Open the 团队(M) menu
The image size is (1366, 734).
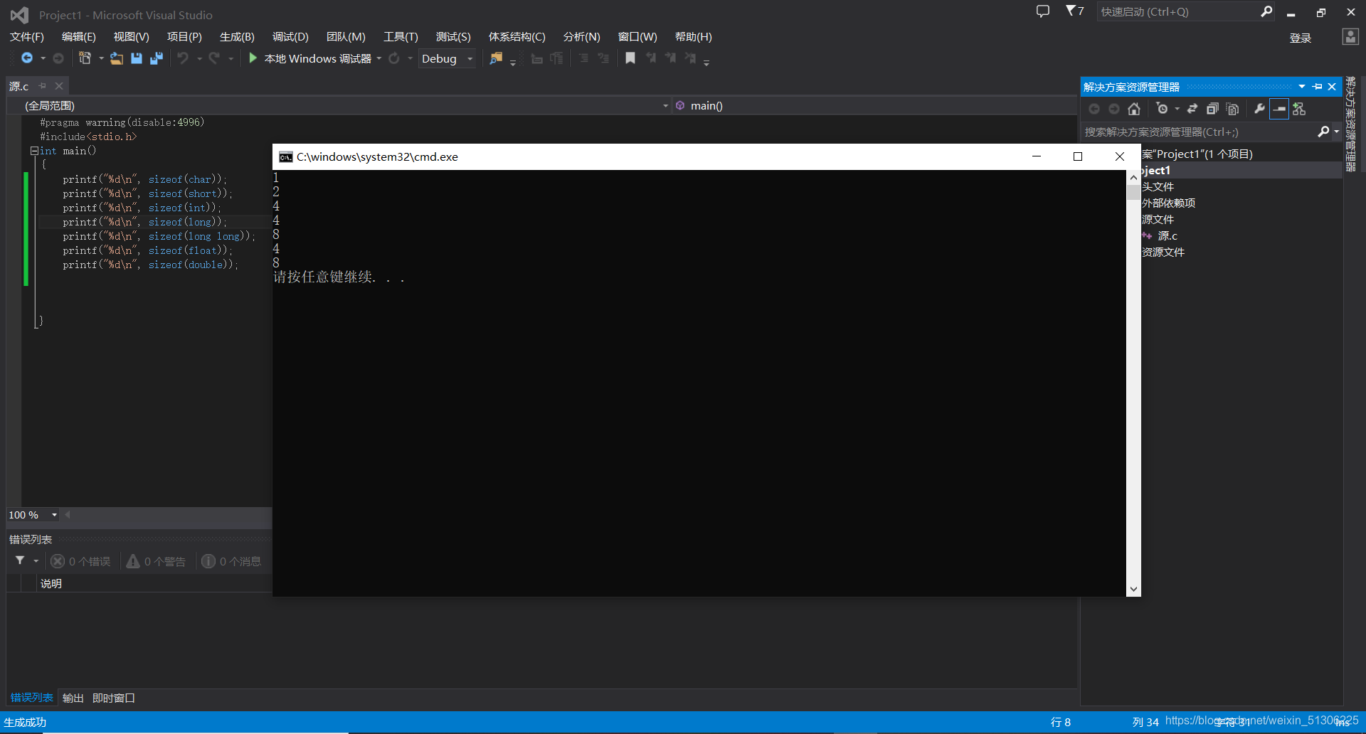point(346,37)
